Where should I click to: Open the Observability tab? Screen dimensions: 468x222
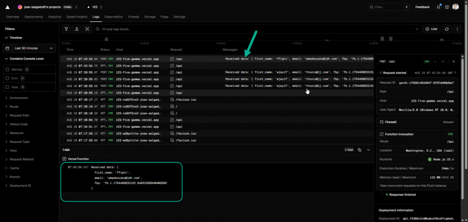(114, 16)
